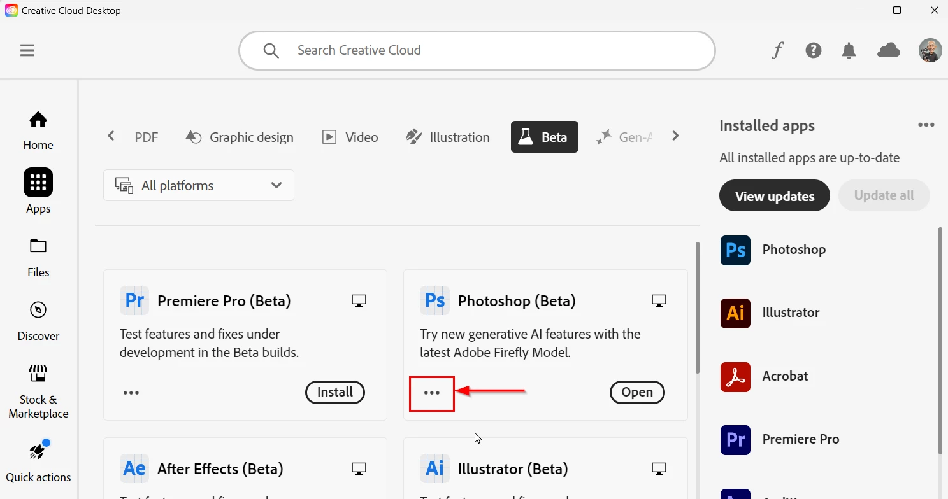The image size is (948, 499).
Task: Open Photoshop (Beta)
Action: pos(637,393)
